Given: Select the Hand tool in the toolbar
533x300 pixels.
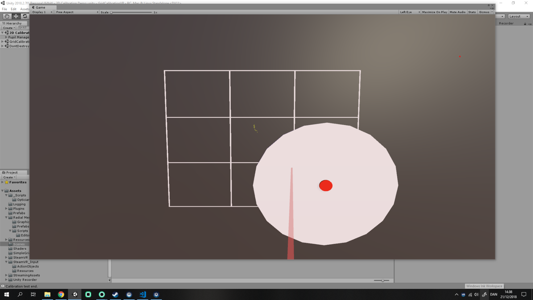Looking at the screenshot, I should pos(7,16).
